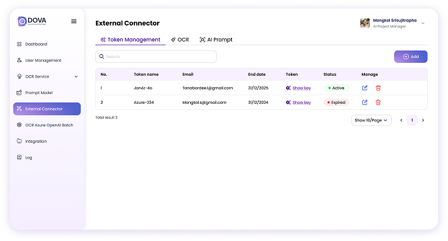Click the External Connector sidebar icon
Image resolution: width=448 pixels, height=241 pixels.
[x=19, y=109]
